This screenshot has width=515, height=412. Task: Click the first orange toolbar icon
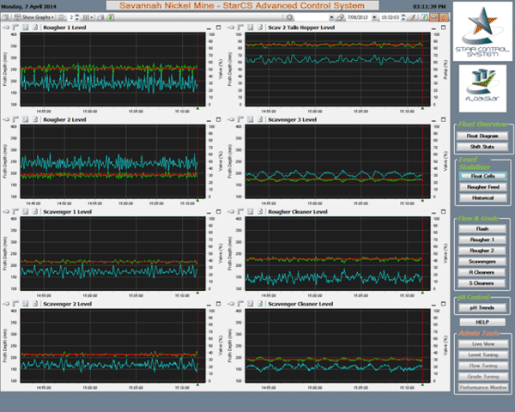[434, 17]
